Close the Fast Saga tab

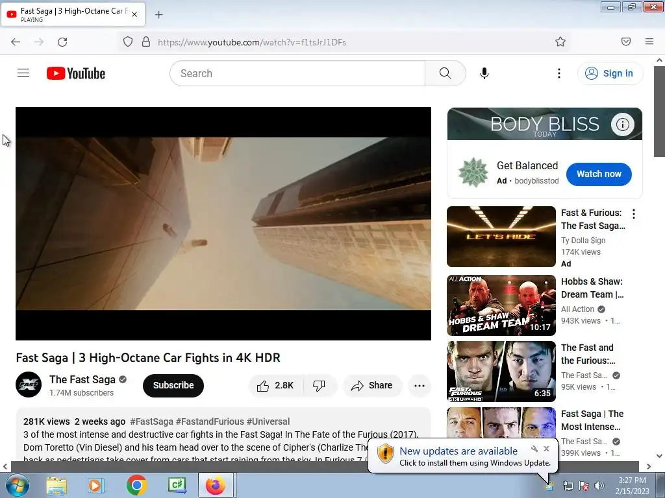[x=134, y=14]
